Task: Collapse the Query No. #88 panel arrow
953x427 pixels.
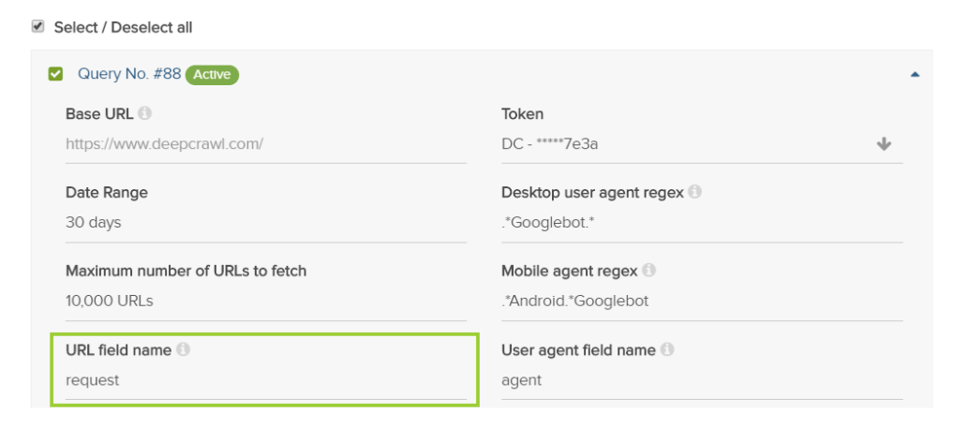Action: 915,74
